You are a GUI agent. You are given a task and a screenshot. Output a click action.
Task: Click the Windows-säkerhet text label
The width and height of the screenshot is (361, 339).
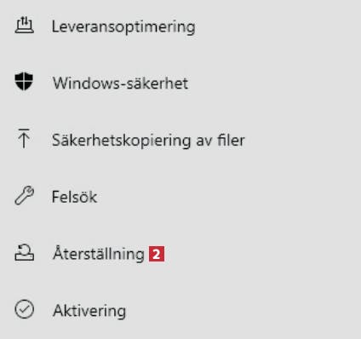point(120,83)
